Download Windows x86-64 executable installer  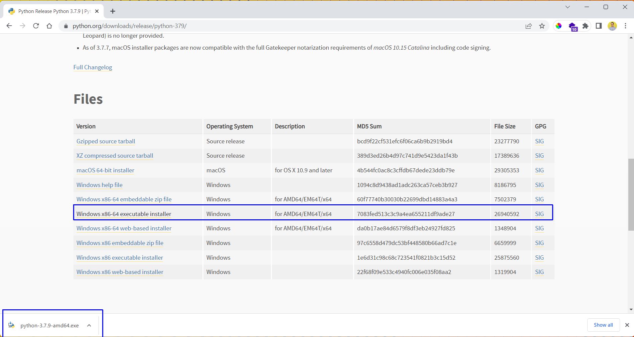tap(124, 214)
